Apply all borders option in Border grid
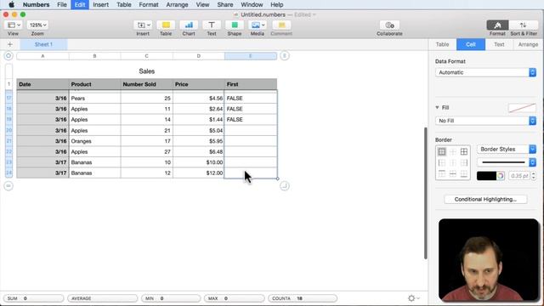Viewport: 544px width, 306px height. [464, 151]
